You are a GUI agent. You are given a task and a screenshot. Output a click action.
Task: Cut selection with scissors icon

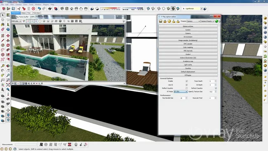point(19,9)
